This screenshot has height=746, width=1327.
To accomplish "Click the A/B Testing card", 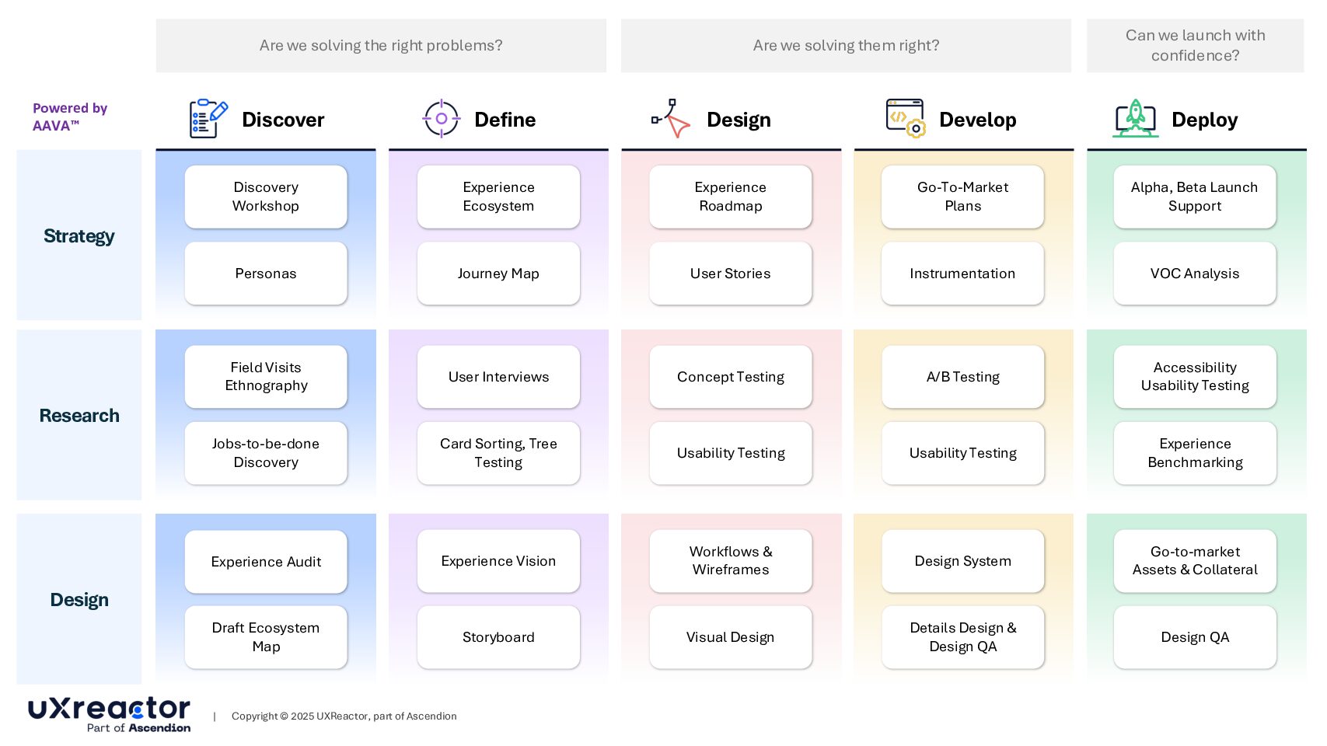I will click(x=962, y=377).
